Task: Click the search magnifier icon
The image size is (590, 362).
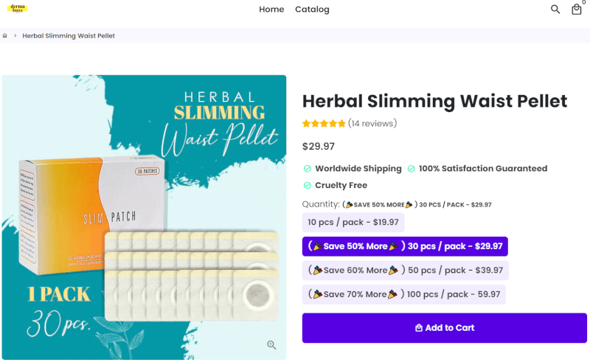Action: click(555, 10)
